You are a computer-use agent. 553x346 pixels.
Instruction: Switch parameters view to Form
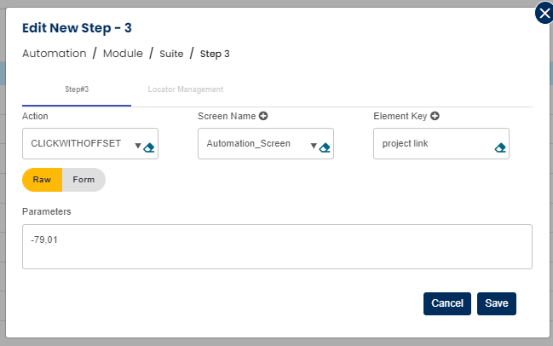pyautogui.click(x=84, y=180)
